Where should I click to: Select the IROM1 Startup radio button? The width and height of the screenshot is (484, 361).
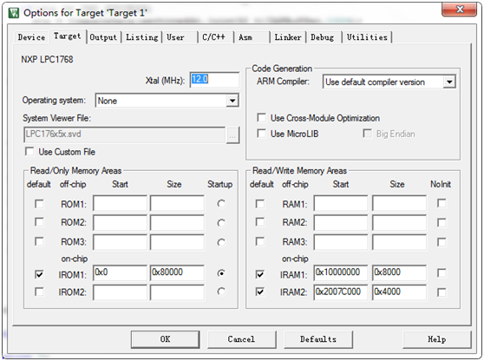coord(221,273)
